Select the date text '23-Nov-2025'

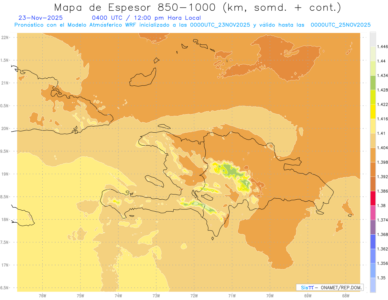click(x=40, y=18)
